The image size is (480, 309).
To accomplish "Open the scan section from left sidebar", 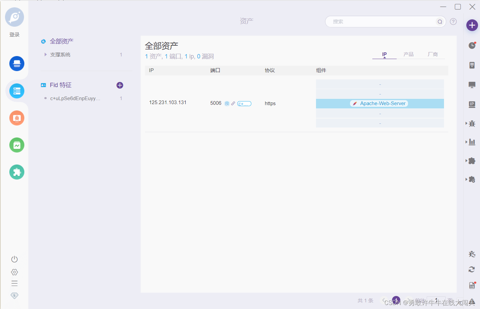I will [17, 63].
